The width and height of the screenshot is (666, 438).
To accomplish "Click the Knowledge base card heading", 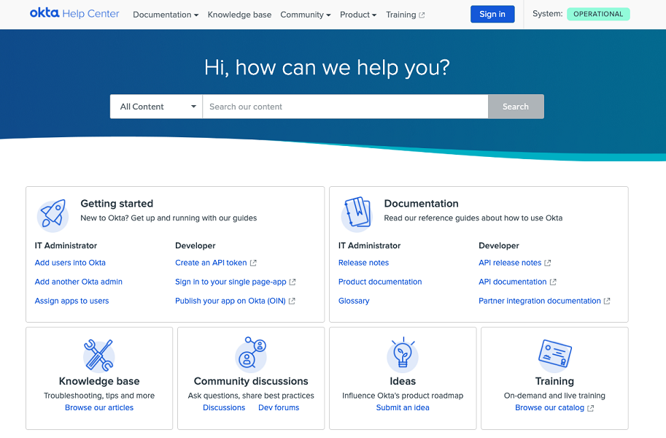I will click(99, 382).
